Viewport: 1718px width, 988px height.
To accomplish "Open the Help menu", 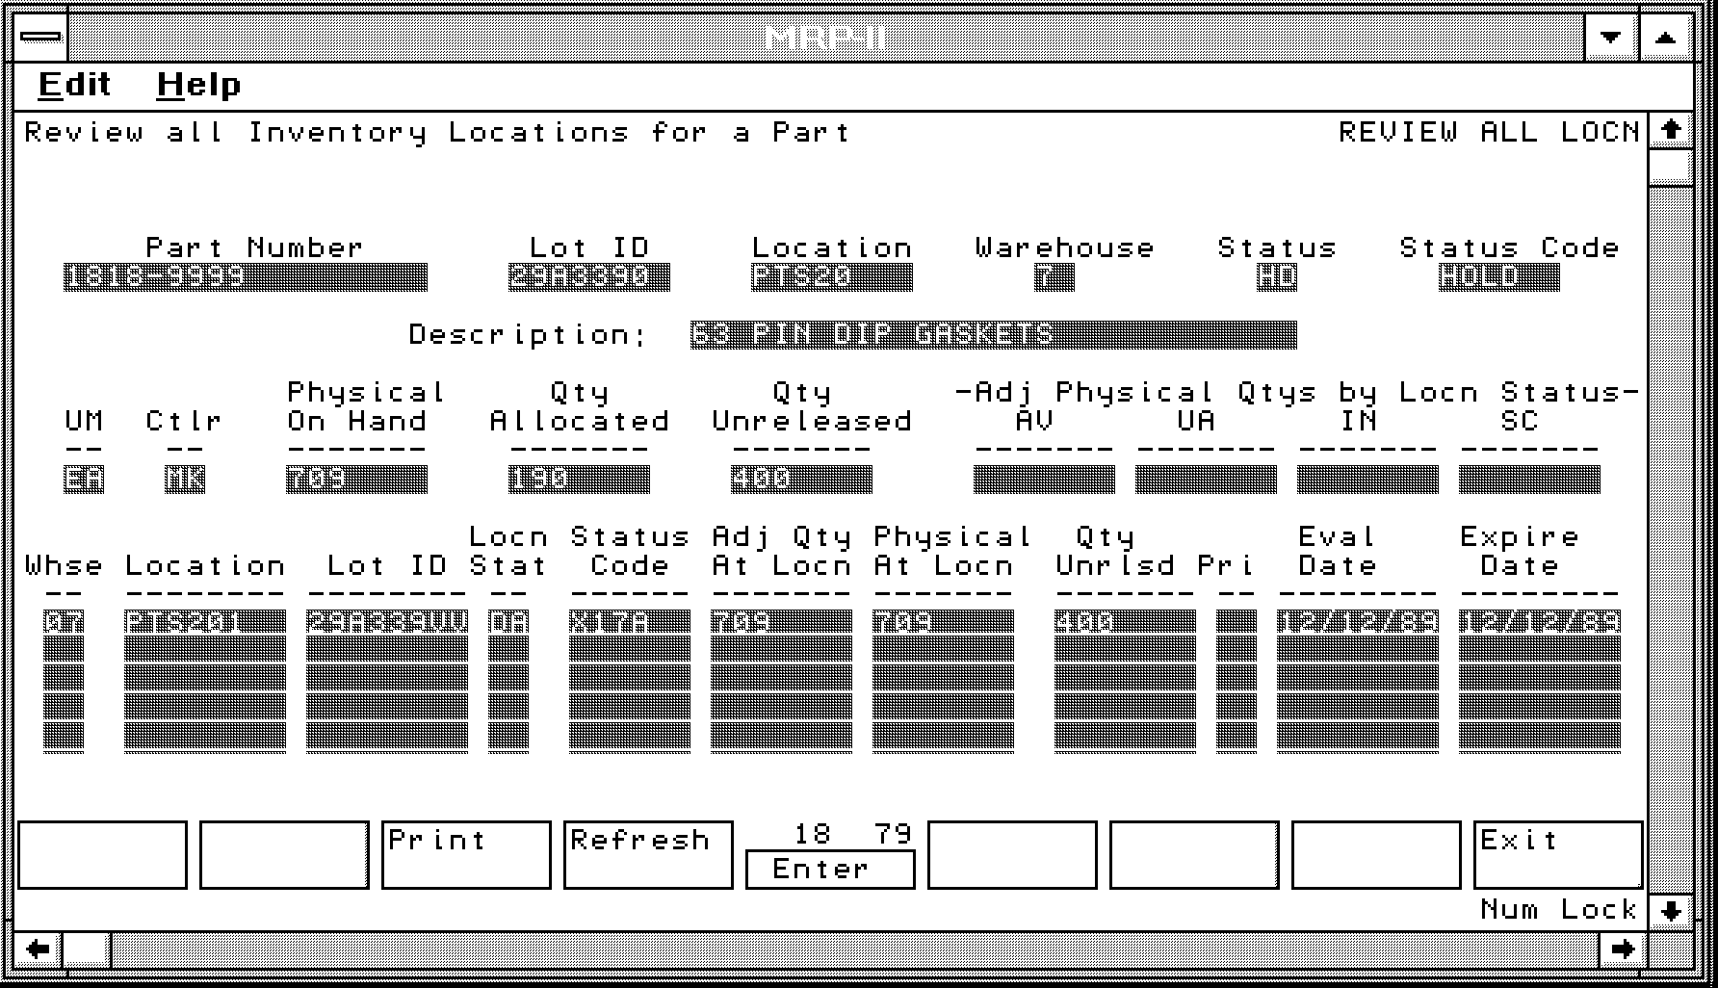I will click(x=198, y=85).
